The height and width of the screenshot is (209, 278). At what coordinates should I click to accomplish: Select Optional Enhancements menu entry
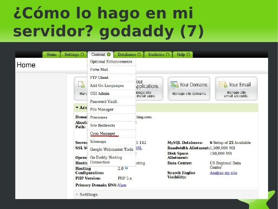pos(112,62)
